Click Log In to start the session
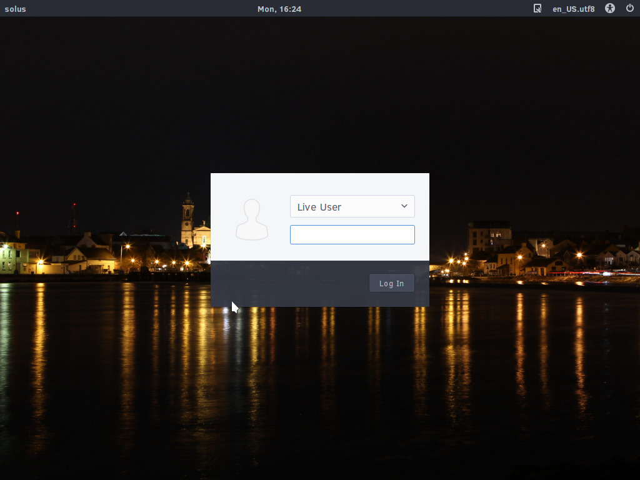640x480 pixels. (391, 282)
